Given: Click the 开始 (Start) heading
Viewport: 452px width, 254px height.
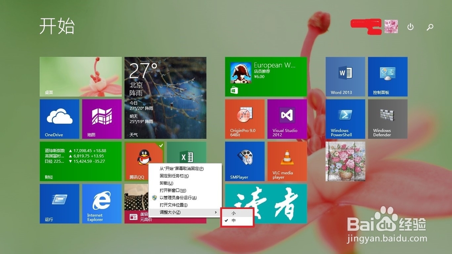Looking at the screenshot, I should click(x=57, y=26).
